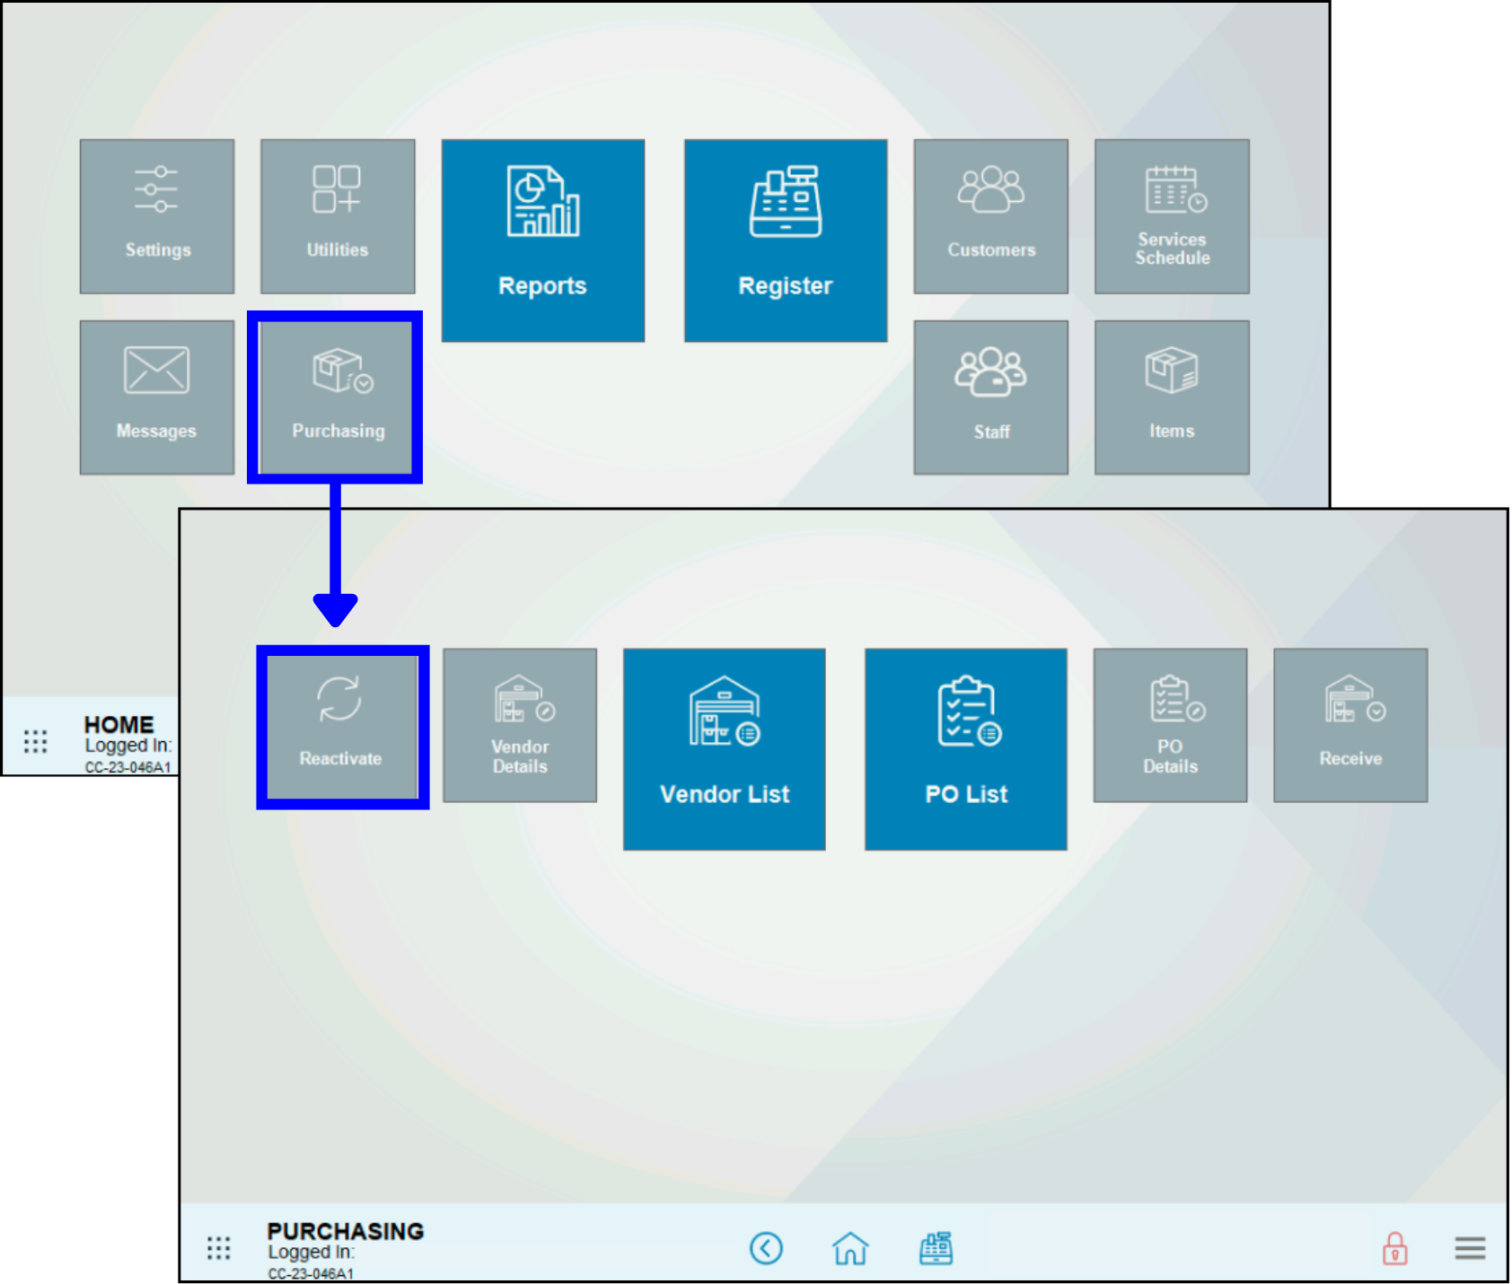Open the Services Schedule tile

(1172, 216)
